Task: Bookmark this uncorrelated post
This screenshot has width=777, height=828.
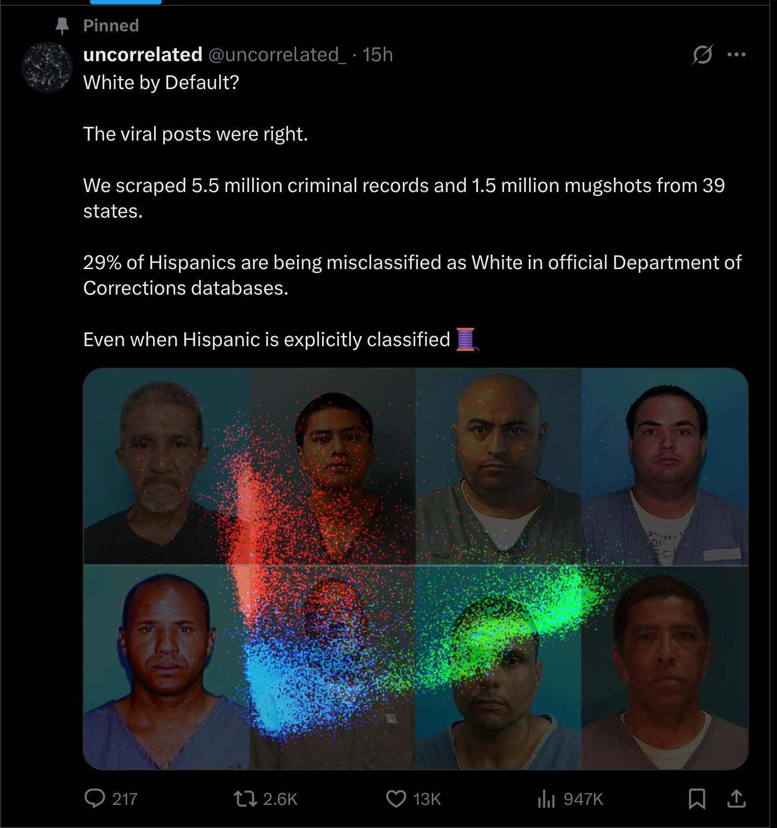Action: 697,799
